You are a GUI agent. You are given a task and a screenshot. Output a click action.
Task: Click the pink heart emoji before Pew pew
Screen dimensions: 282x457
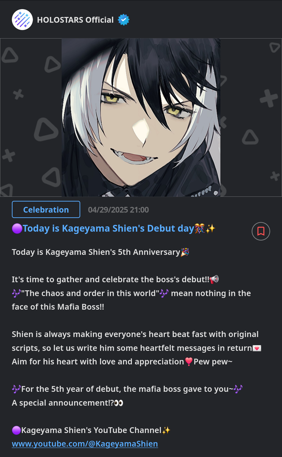(x=189, y=362)
